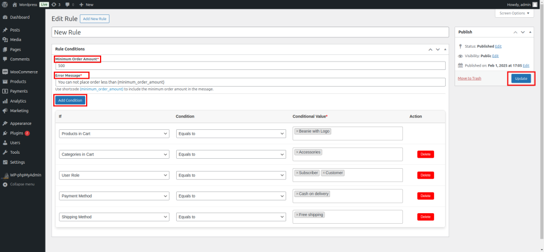Remove the Cash on delivery tag
This screenshot has width=544, height=252.
[297, 194]
